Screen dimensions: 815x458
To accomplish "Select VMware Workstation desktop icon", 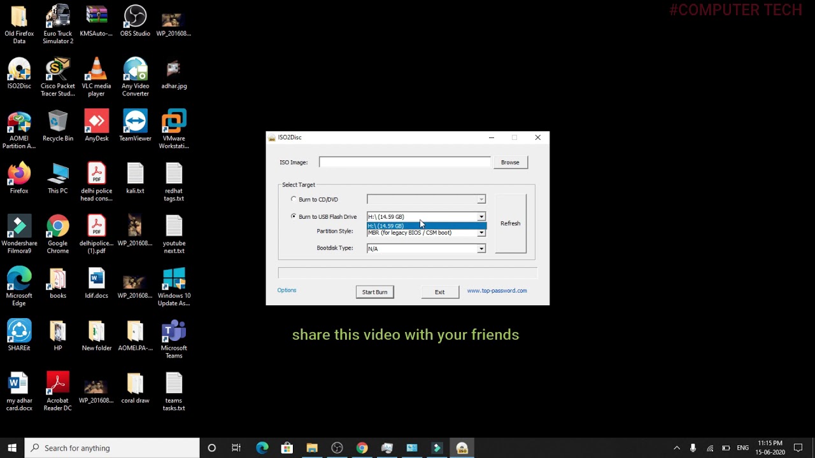I will 174,130.
